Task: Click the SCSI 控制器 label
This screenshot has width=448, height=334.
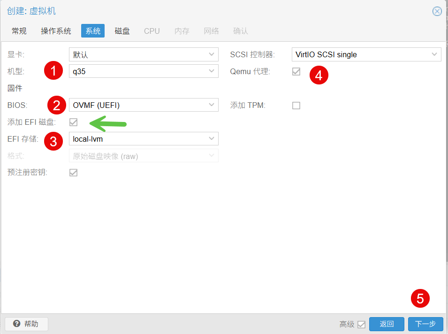Action: [252, 54]
